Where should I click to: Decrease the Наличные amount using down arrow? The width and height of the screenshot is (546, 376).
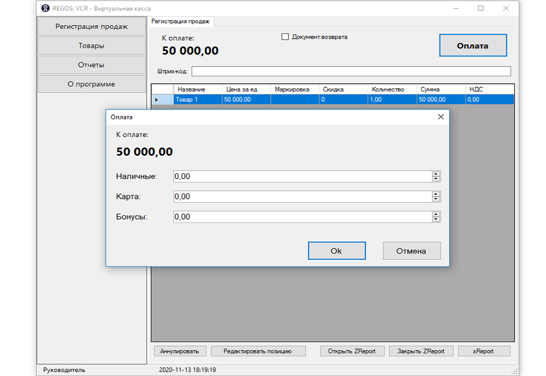(436, 179)
